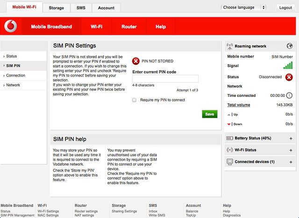
Task: Click the green signal strength bars
Action: [x=288, y=65]
